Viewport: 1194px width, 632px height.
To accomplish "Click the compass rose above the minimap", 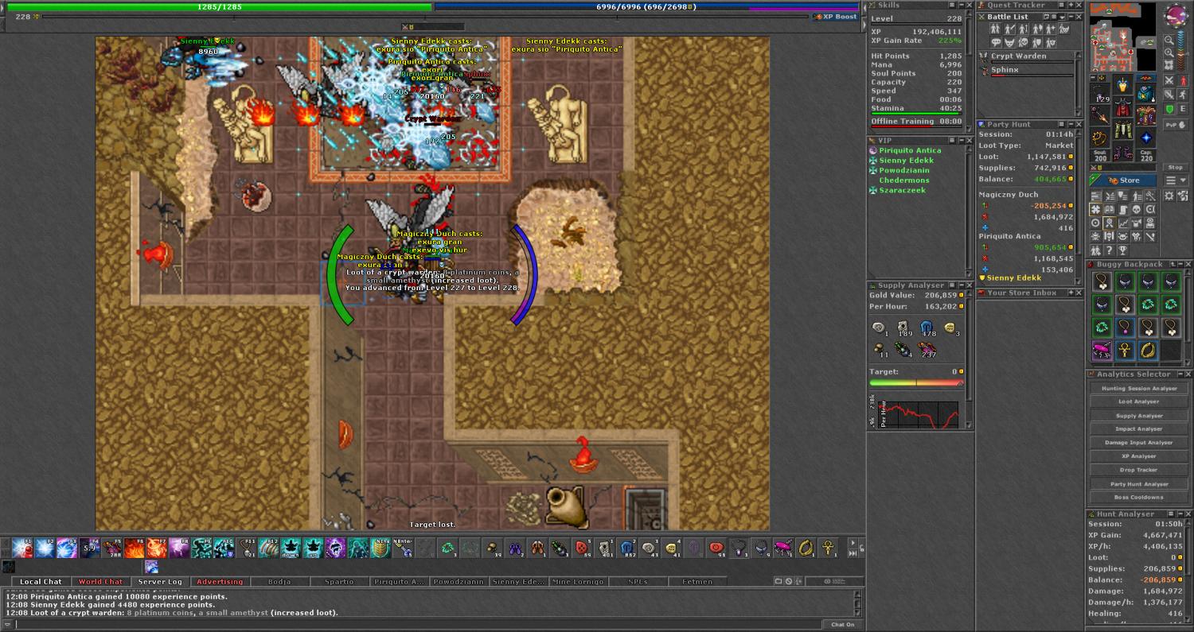I will tap(1176, 15).
